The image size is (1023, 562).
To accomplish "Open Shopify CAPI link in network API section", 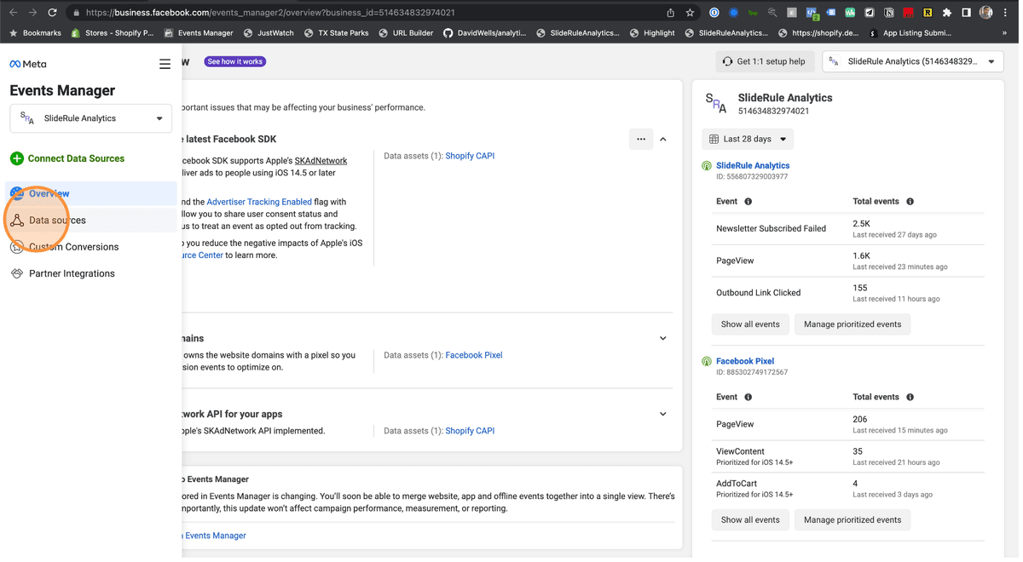I will click(470, 431).
